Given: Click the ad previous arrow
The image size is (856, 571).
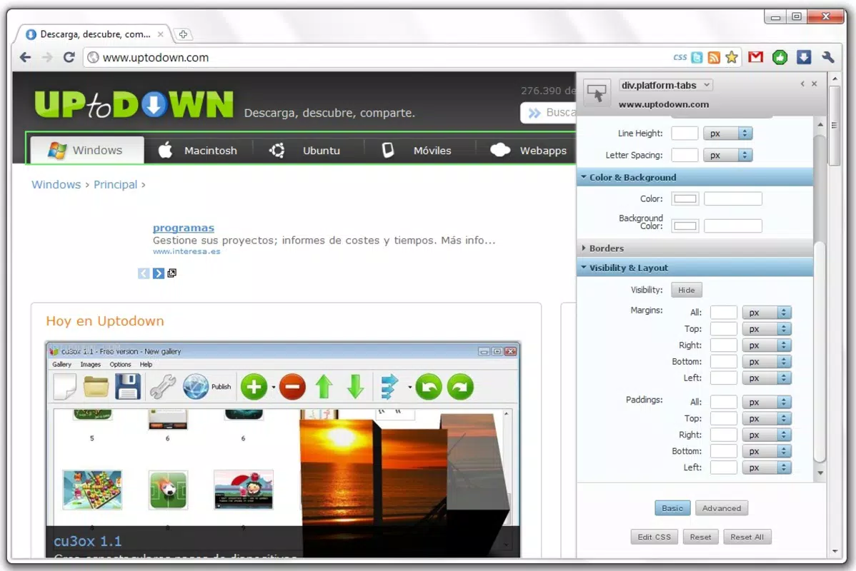Looking at the screenshot, I should (144, 273).
